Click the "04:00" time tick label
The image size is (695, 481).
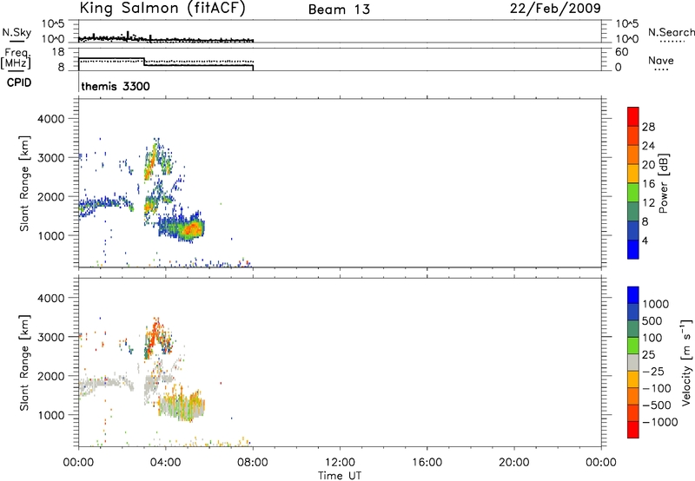click(x=165, y=463)
